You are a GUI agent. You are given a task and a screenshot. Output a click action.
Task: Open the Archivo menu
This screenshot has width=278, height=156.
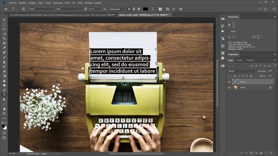tap(13, 3)
